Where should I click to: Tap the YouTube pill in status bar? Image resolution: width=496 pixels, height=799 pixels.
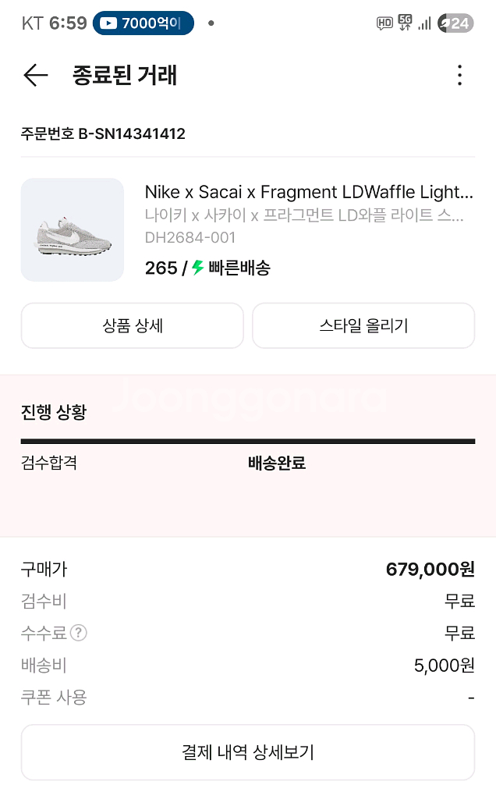[x=143, y=23]
